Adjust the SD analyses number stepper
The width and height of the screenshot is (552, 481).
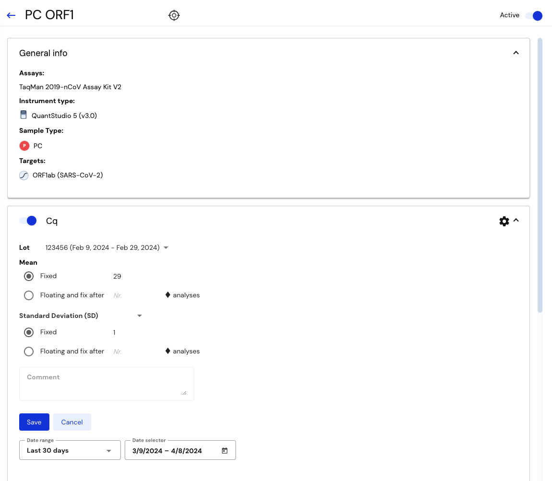[x=167, y=351]
